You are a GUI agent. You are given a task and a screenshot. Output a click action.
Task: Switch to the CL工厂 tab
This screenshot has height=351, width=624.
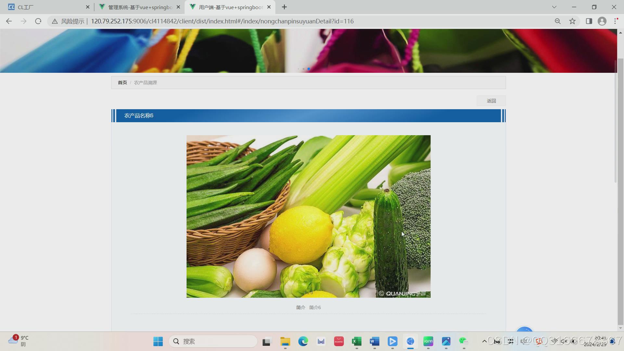pyautogui.click(x=45, y=7)
